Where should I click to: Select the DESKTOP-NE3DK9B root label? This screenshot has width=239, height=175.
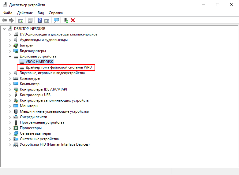pyautogui.click(x=30, y=29)
